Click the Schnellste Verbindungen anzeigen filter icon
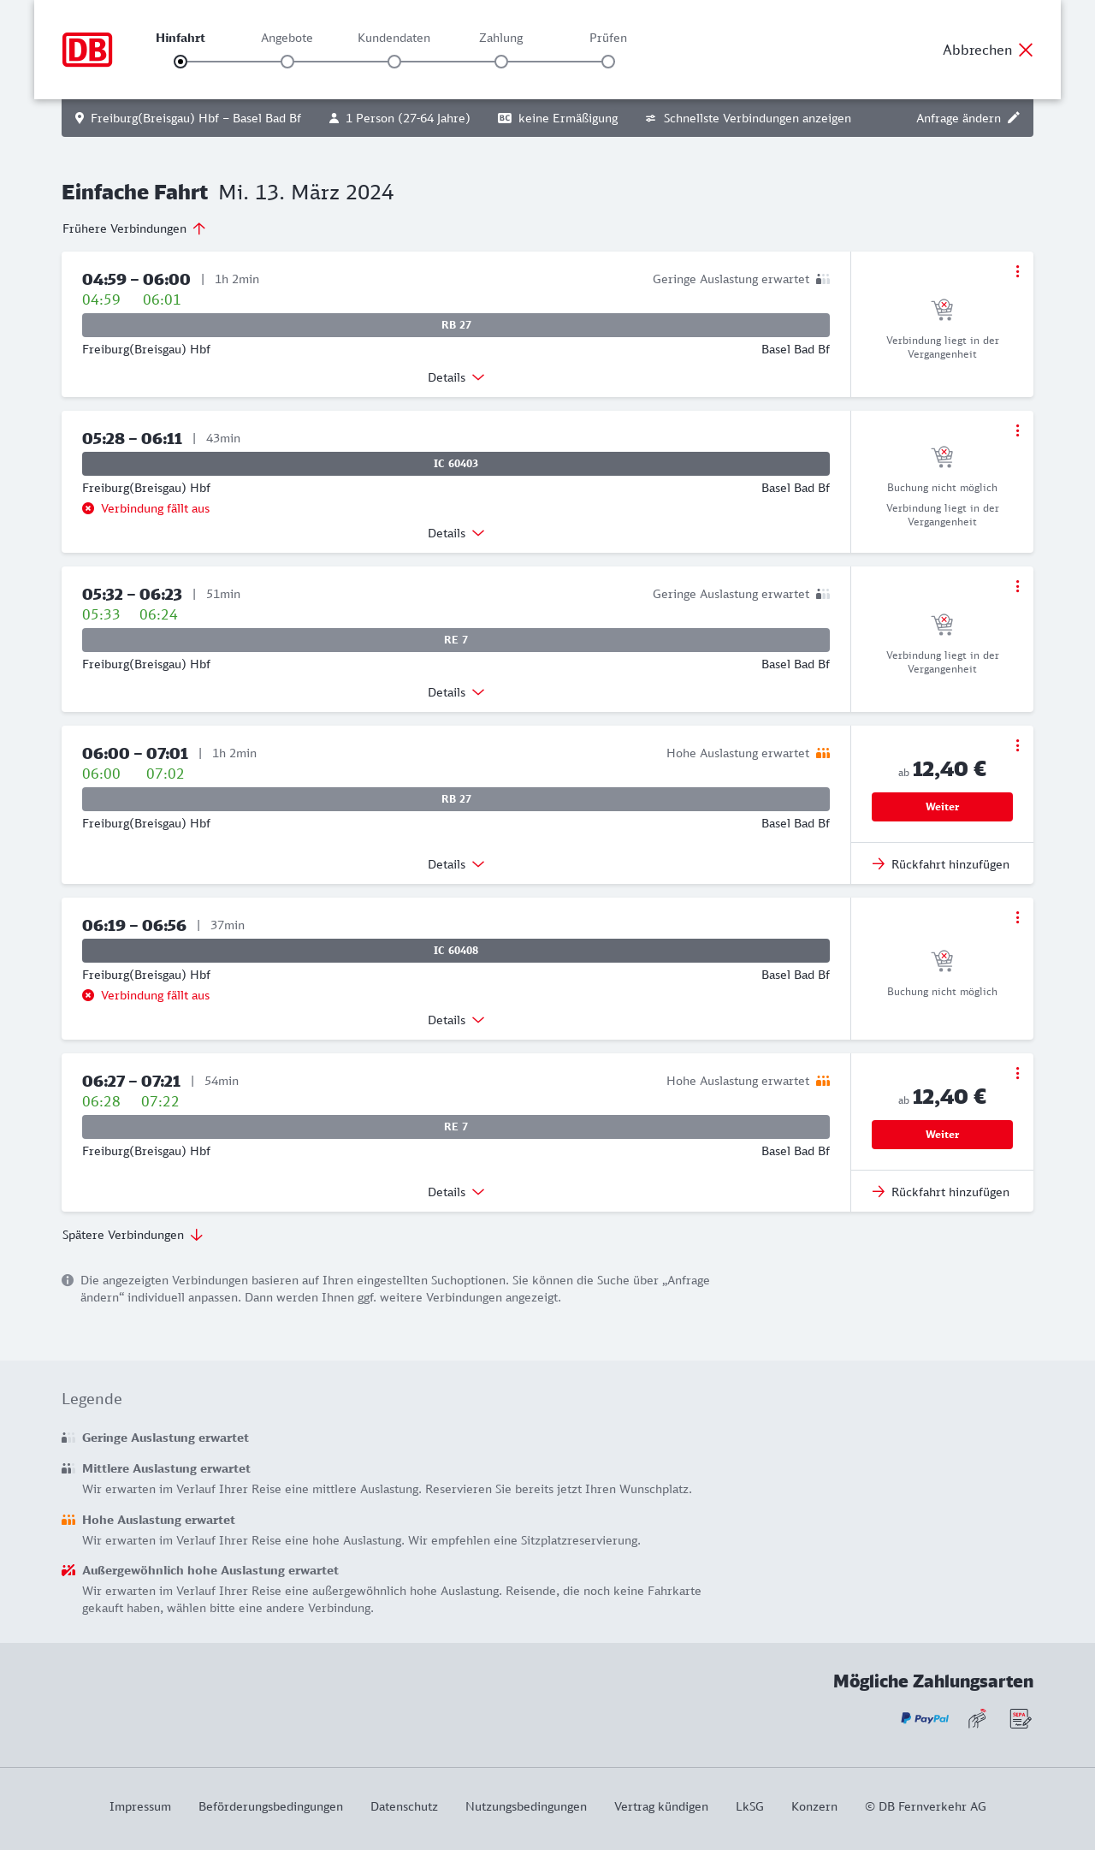The image size is (1095, 1850). [651, 118]
